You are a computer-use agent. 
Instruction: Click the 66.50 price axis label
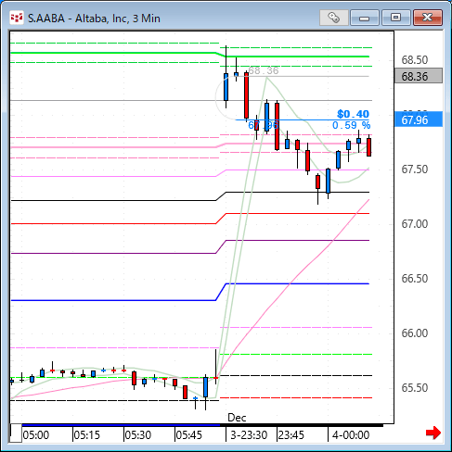[415, 279]
